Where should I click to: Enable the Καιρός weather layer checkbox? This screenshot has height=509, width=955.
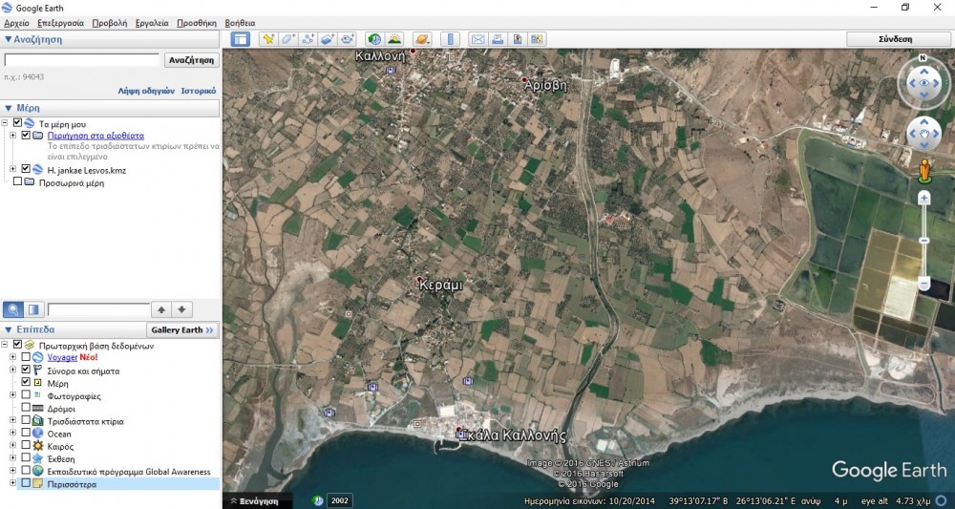click(x=26, y=446)
